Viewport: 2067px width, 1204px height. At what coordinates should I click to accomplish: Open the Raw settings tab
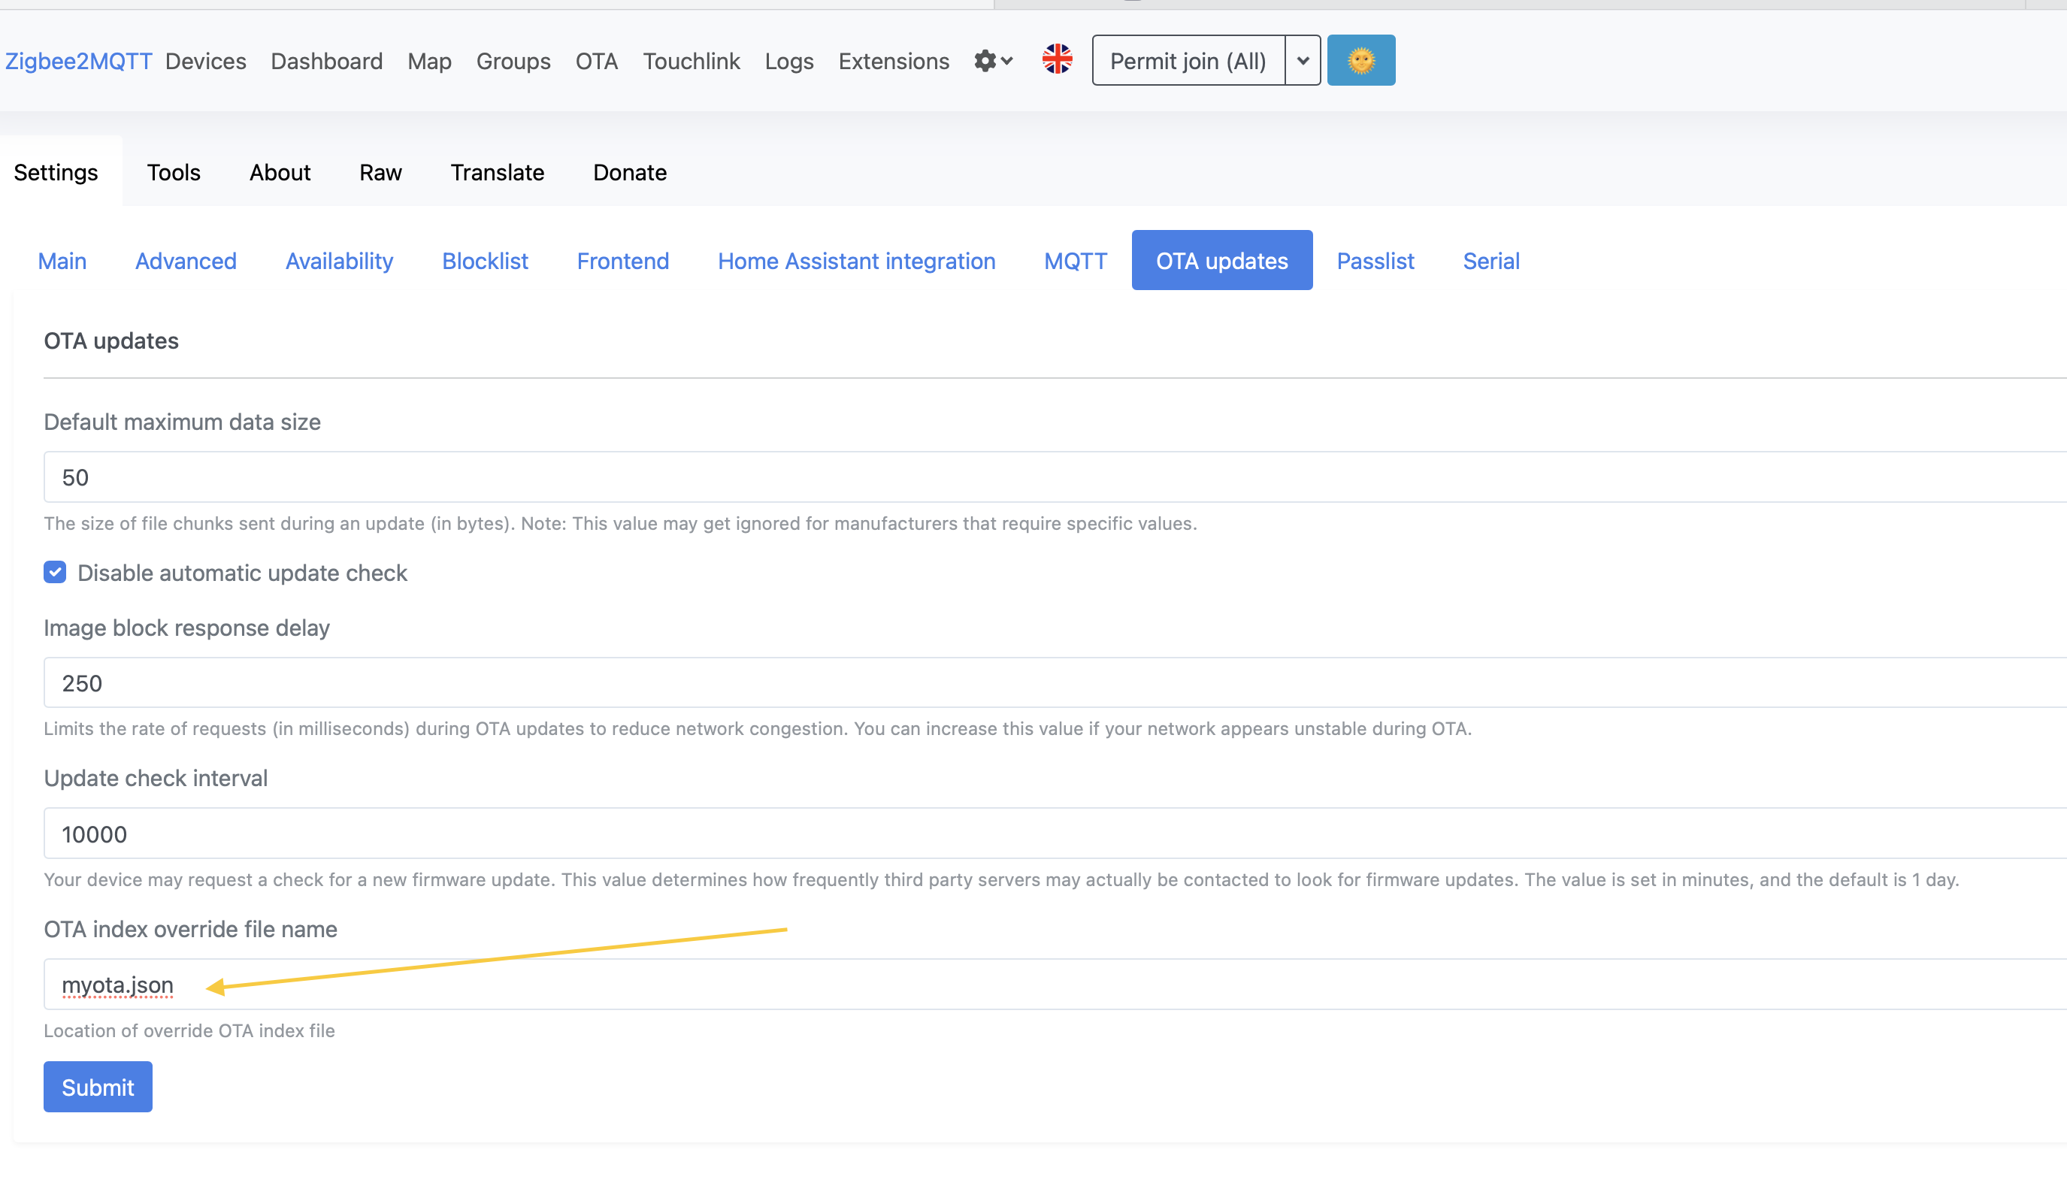pyautogui.click(x=380, y=172)
